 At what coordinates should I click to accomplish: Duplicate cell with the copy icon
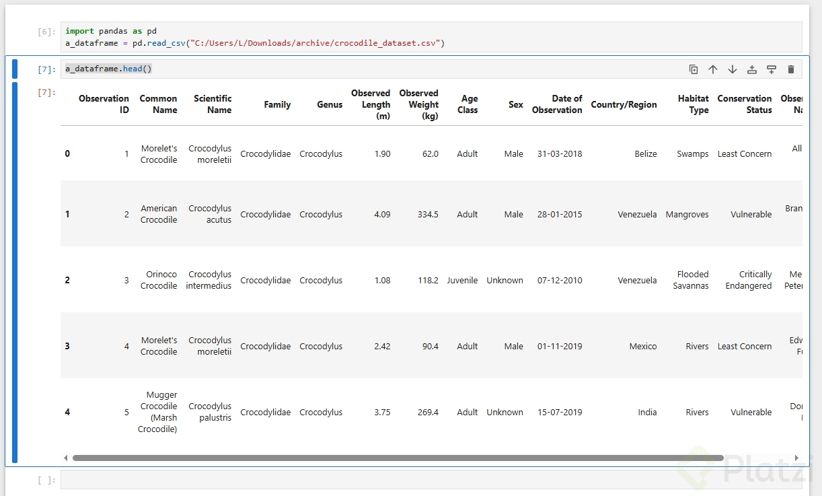(x=694, y=69)
